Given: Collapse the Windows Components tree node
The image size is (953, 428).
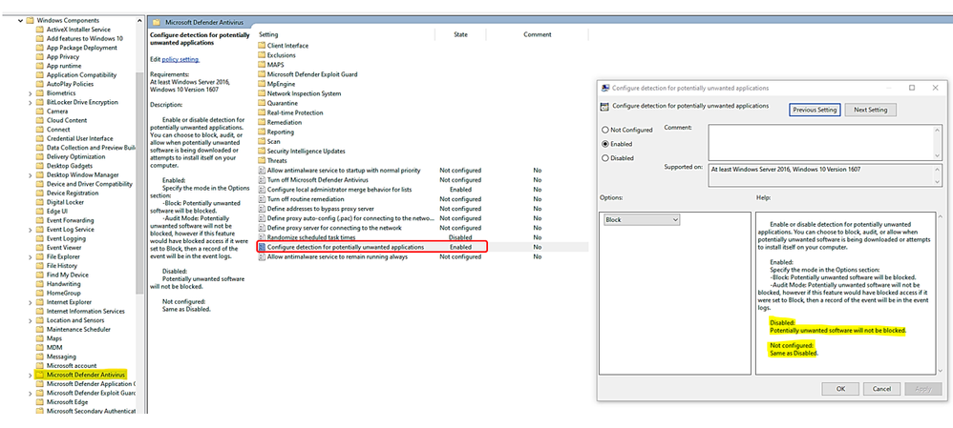Looking at the screenshot, I should [x=20, y=21].
